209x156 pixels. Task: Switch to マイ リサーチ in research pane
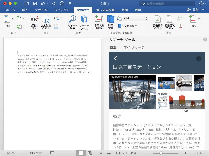pyautogui.click(x=134, y=47)
